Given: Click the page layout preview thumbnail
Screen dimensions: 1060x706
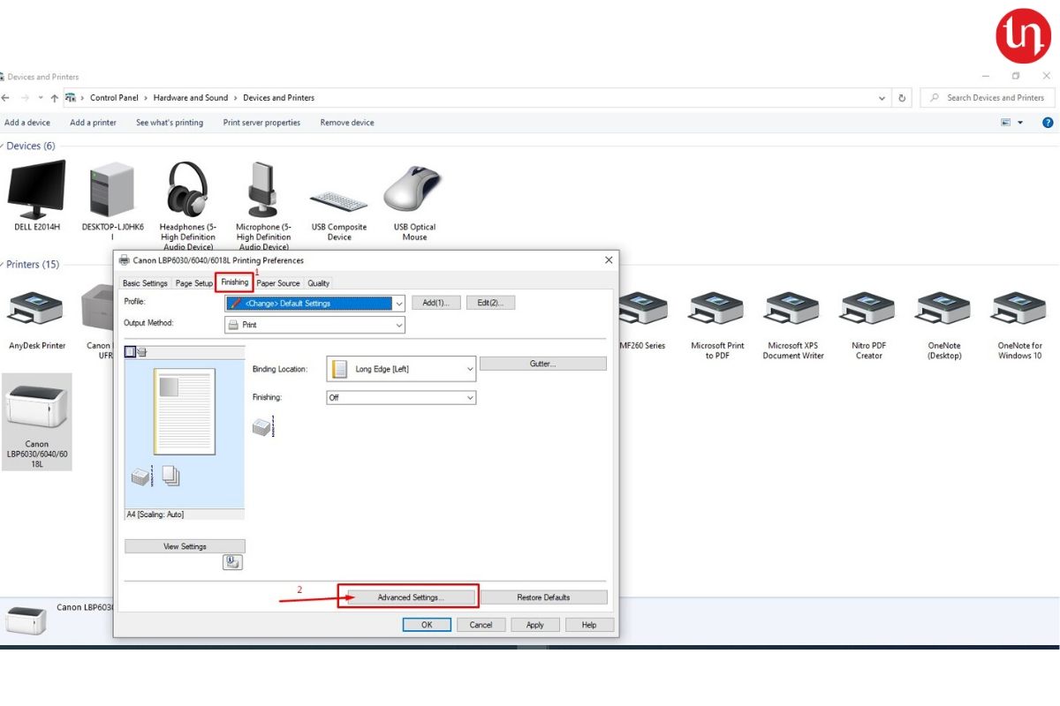Looking at the screenshot, I should (185, 411).
